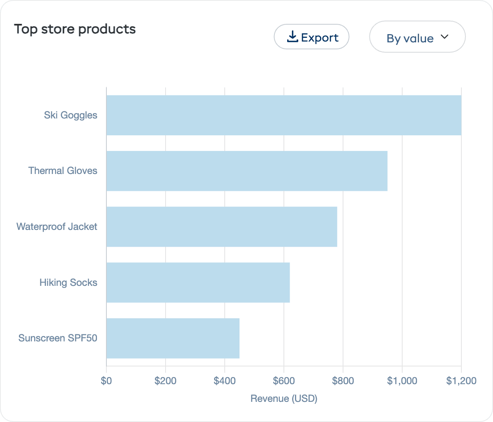Click the Thermal Gloves axis label
Screen dimensions: 493x422
click(x=62, y=171)
